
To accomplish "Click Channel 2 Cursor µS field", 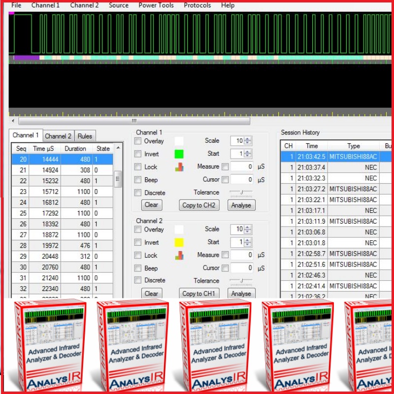I will (x=242, y=268).
